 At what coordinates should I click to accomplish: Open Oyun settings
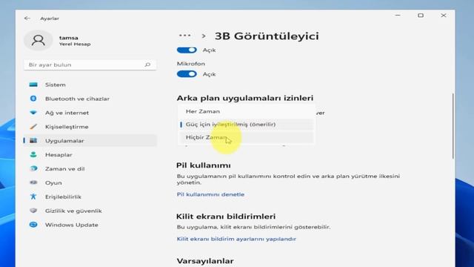(x=90, y=182)
